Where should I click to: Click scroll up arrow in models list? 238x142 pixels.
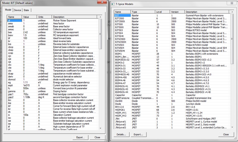tap(232, 12)
